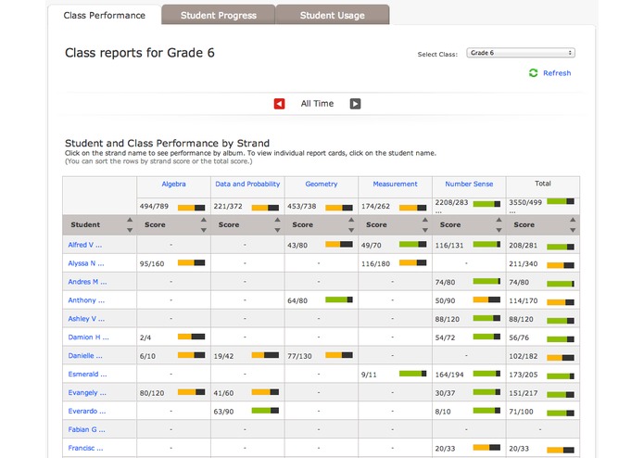Image resolution: width=644 pixels, height=458 pixels.
Task: Open Alfred V report card
Action: (x=85, y=245)
